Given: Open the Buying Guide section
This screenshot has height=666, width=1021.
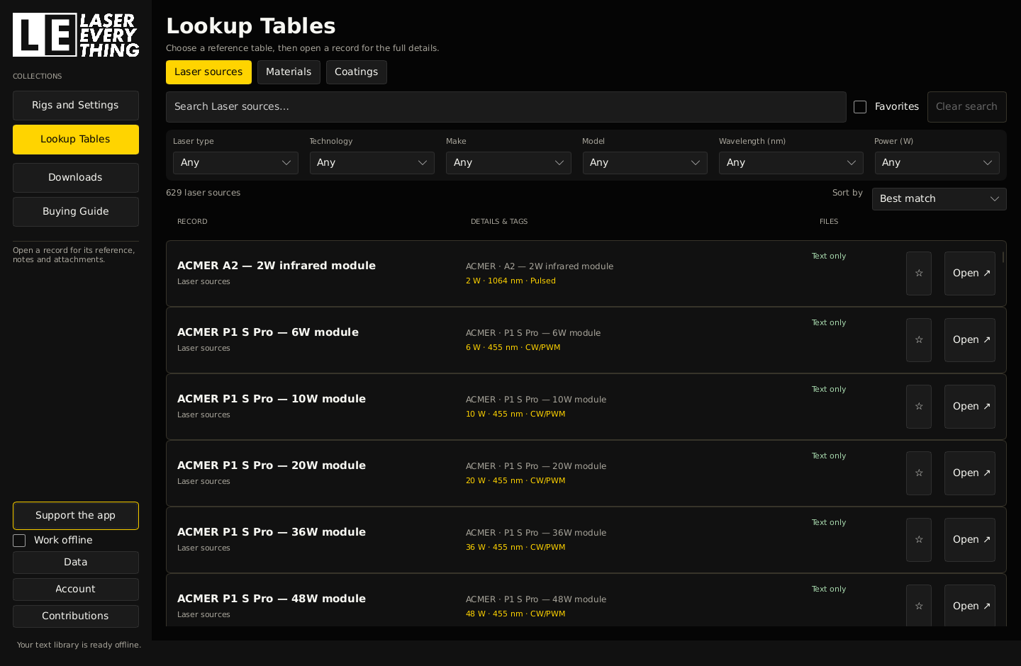Looking at the screenshot, I should (x=76, y=212).
